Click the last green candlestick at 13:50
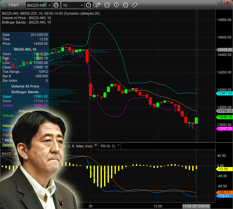This screenshot has width=233, height=209. (x=196, y=121)
